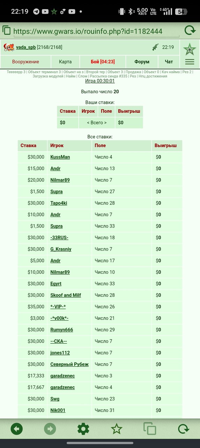Image resolution: width=200 pixels, height=448 pixels.
Task: Tap the fox avatar icon beside vada_spb
Action: (x=9, y=47)
